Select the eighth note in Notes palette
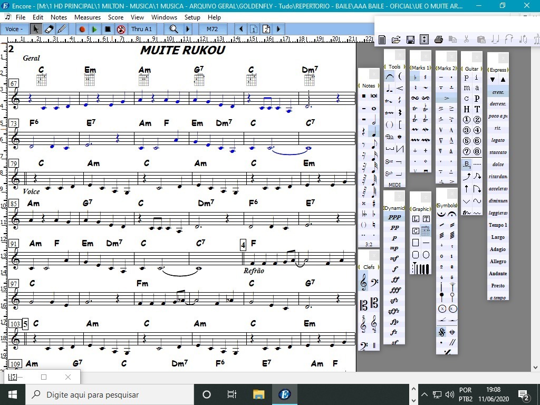The image size is (540, 405). pyautogui.click(x=374, y=144)
